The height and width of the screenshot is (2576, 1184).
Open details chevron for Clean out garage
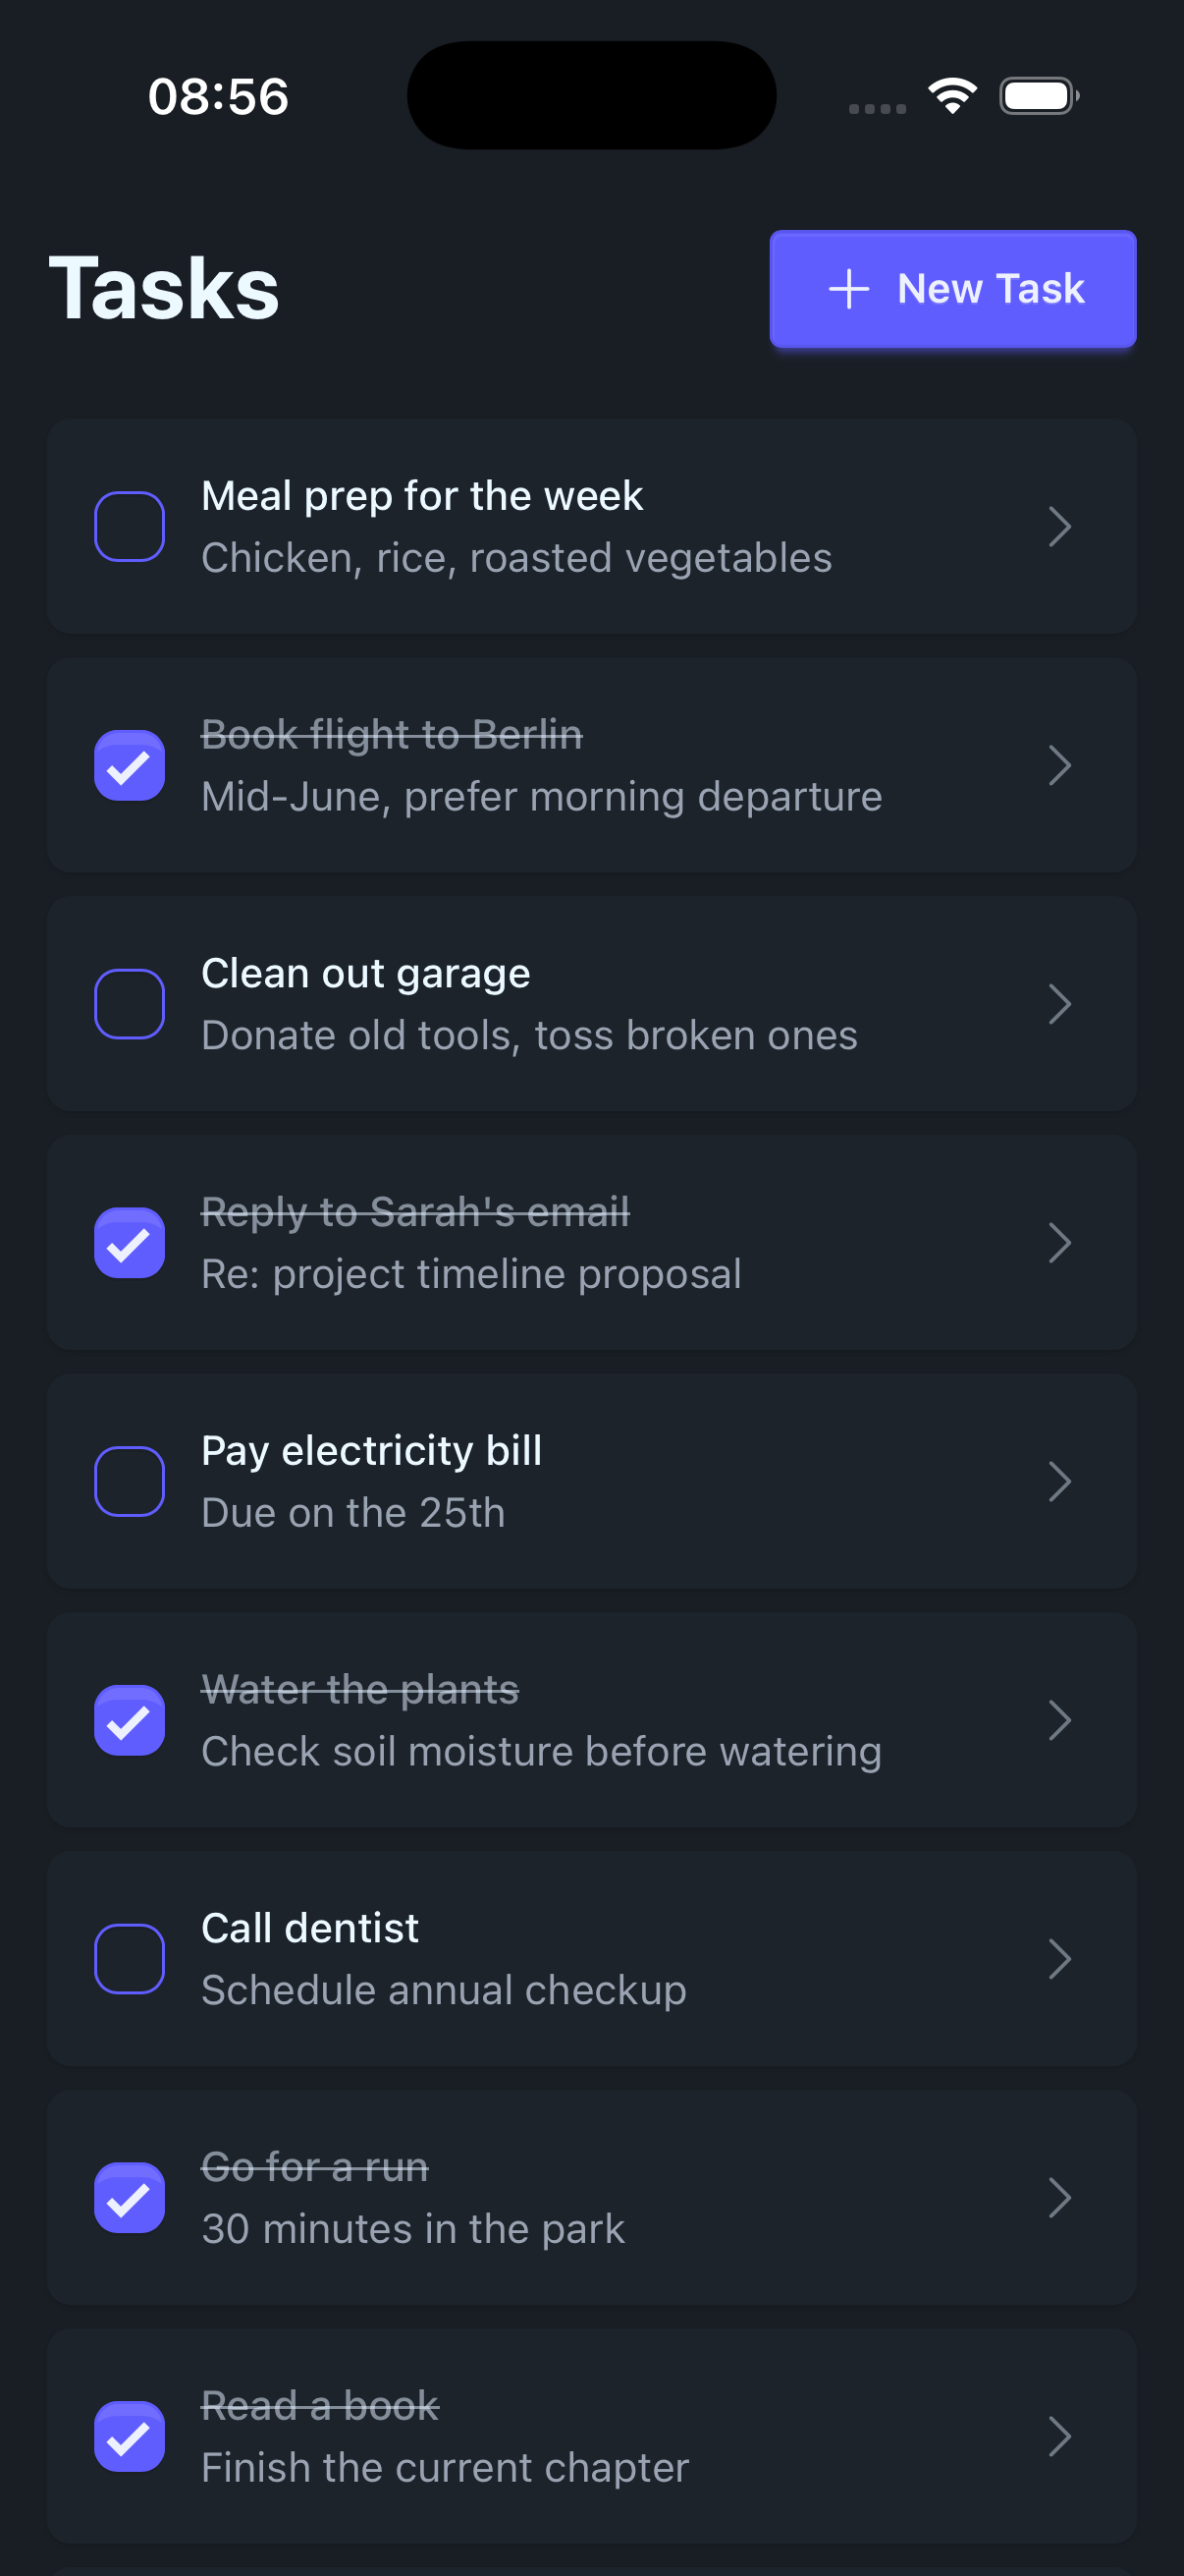point(1059,1004)
